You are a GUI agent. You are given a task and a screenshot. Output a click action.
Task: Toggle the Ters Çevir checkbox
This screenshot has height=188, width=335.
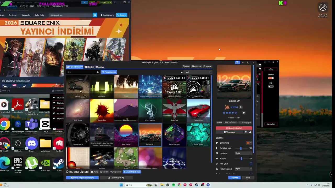point(251,164)
